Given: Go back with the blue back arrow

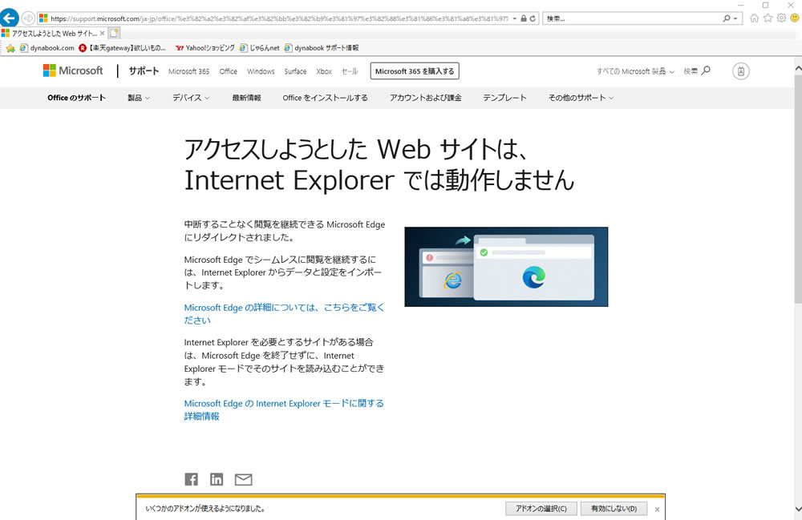Looking at the screenshot, I should point(9,18).
